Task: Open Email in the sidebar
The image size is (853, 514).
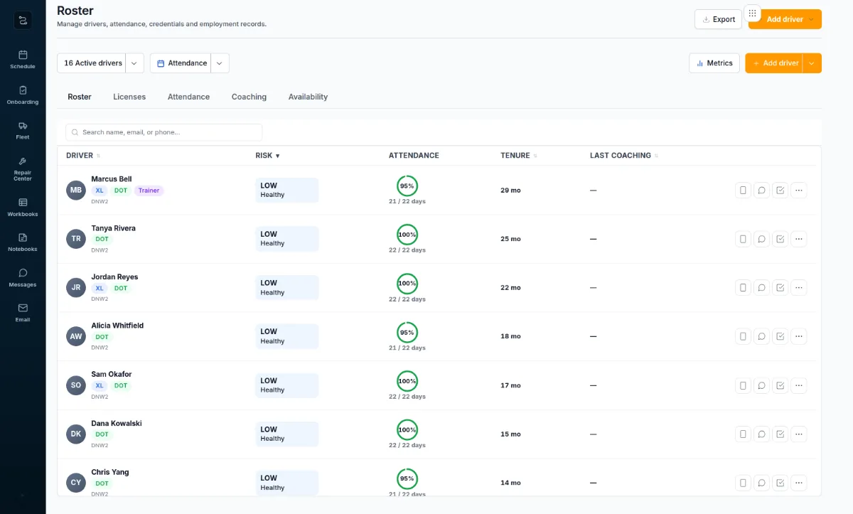Action: (23, 313)
